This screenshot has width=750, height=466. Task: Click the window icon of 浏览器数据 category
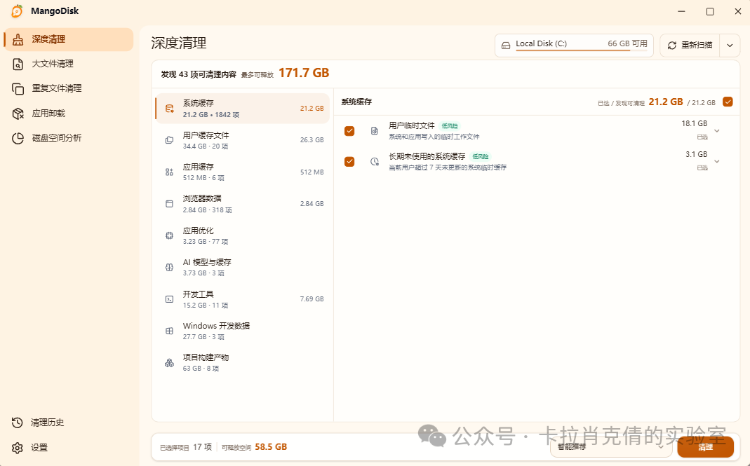point(169,204)
